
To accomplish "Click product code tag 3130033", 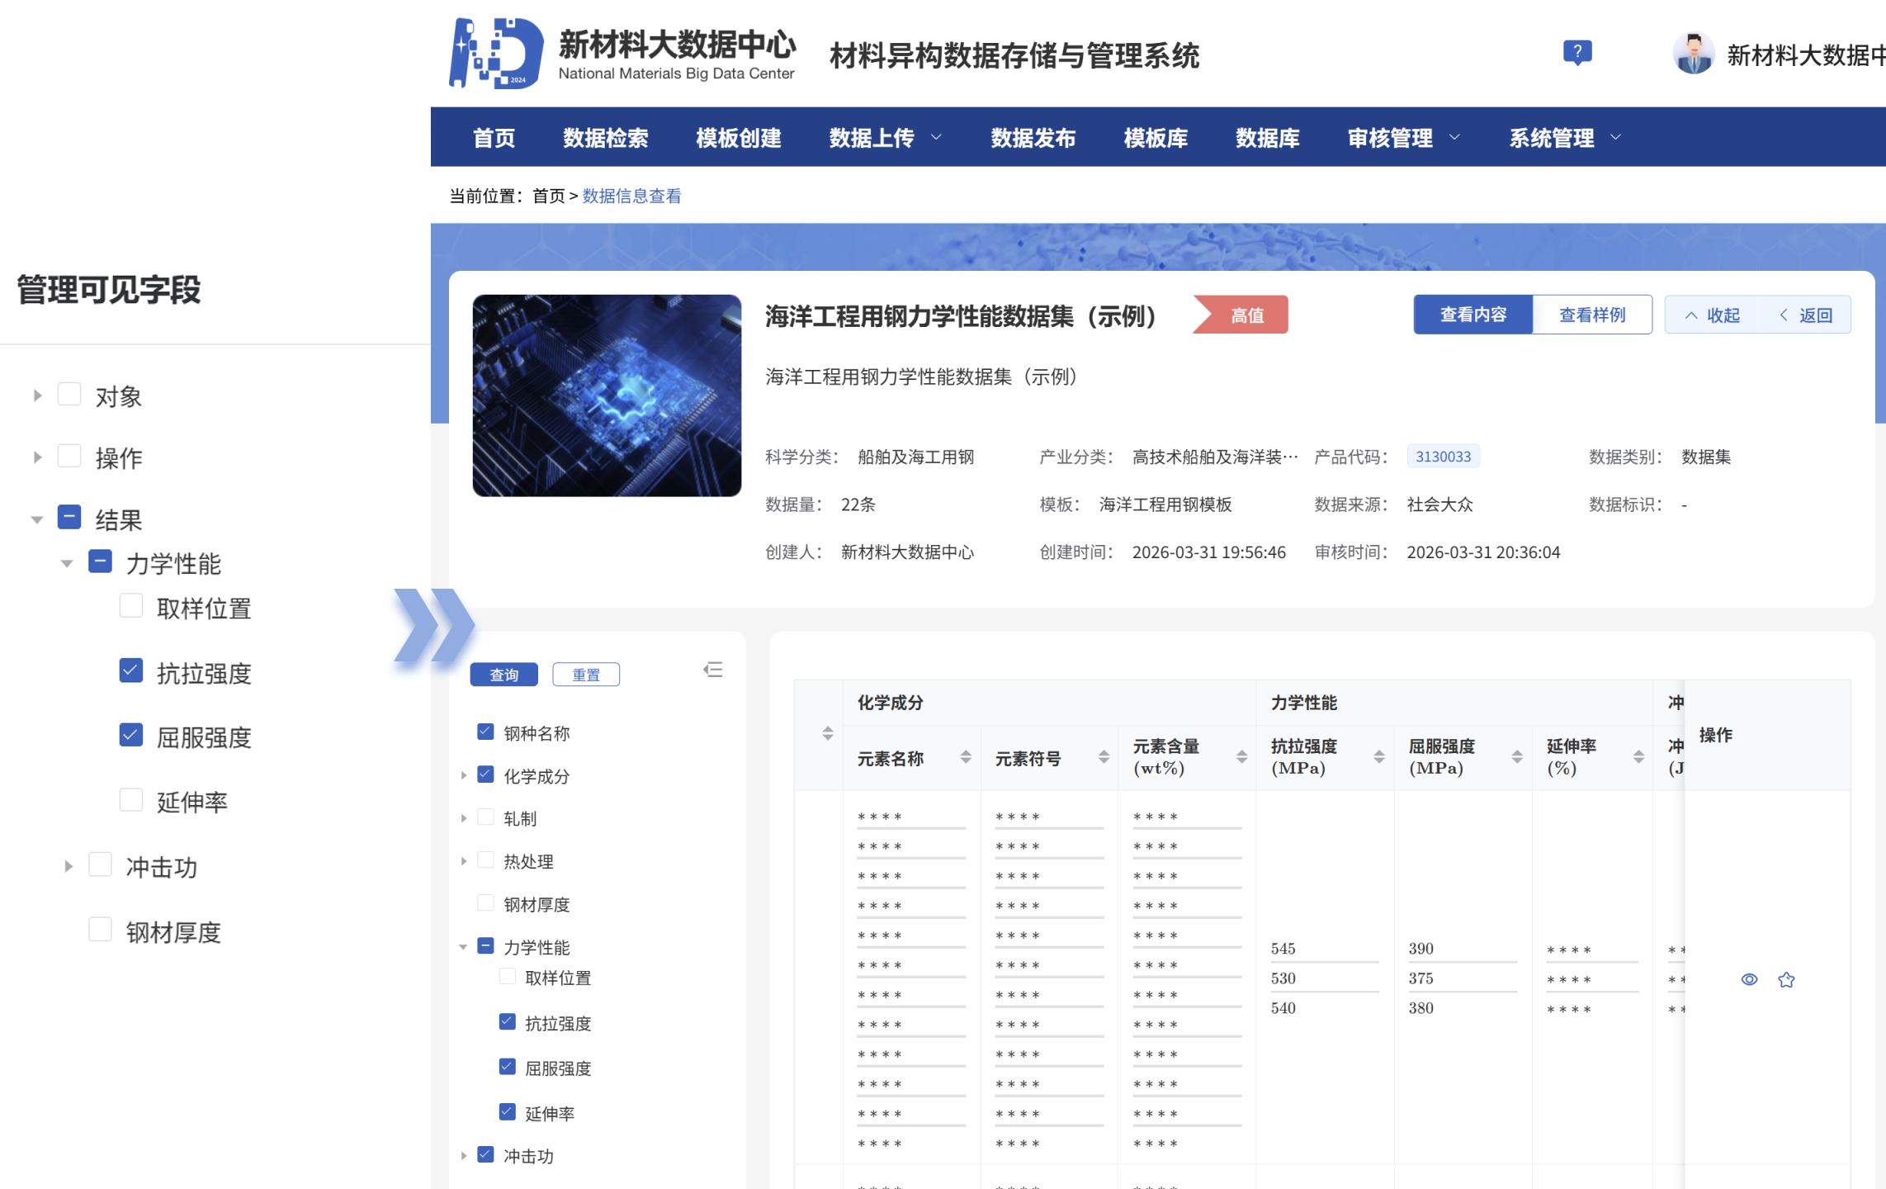I will click(1442, 457).
